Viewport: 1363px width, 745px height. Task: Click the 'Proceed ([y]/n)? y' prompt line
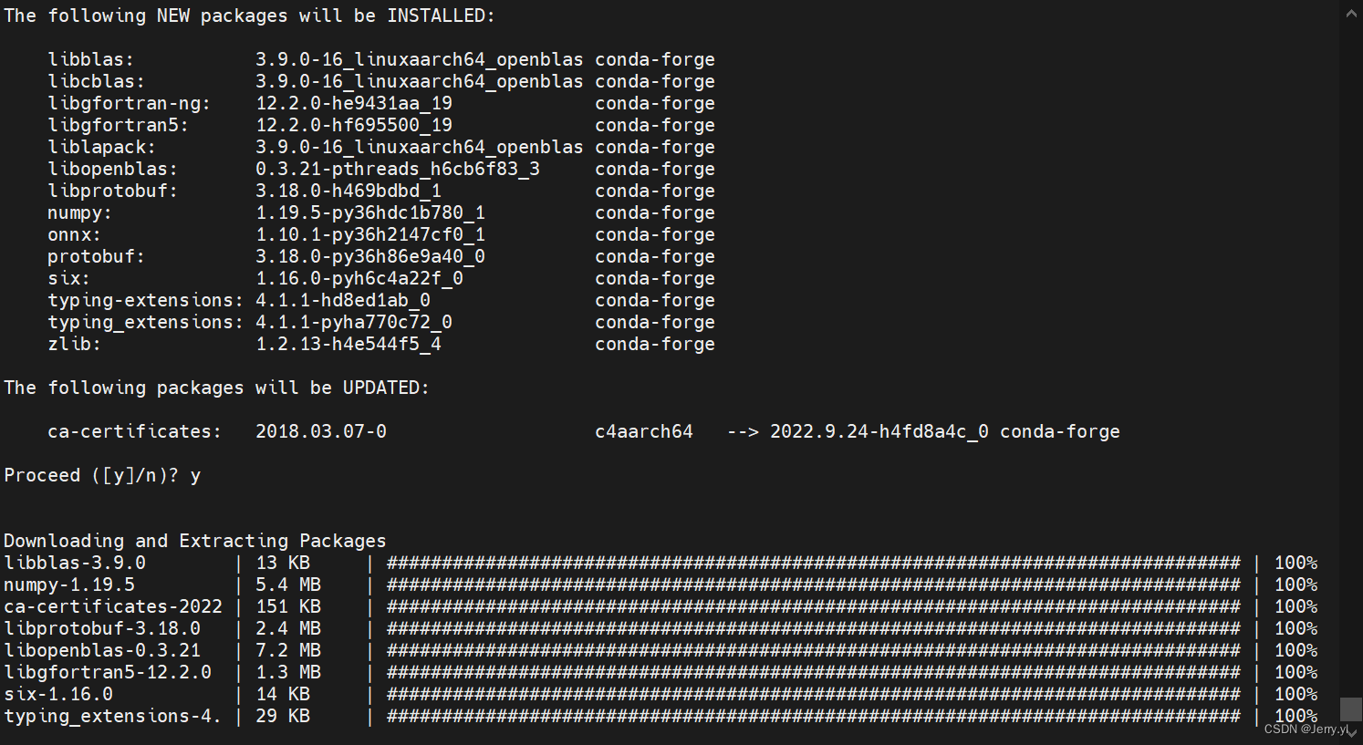click(102, 476)
